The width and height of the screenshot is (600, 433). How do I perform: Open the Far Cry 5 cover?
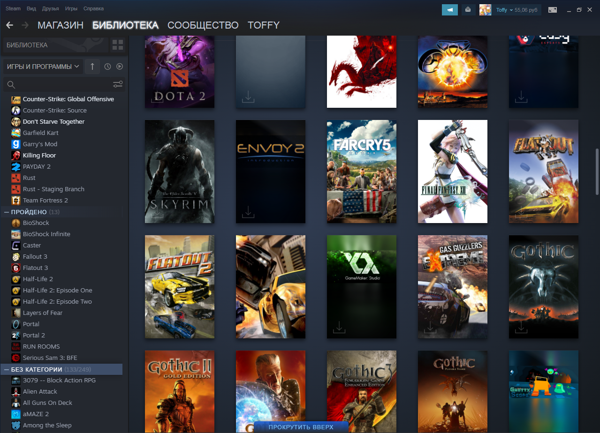pos(362,172)
